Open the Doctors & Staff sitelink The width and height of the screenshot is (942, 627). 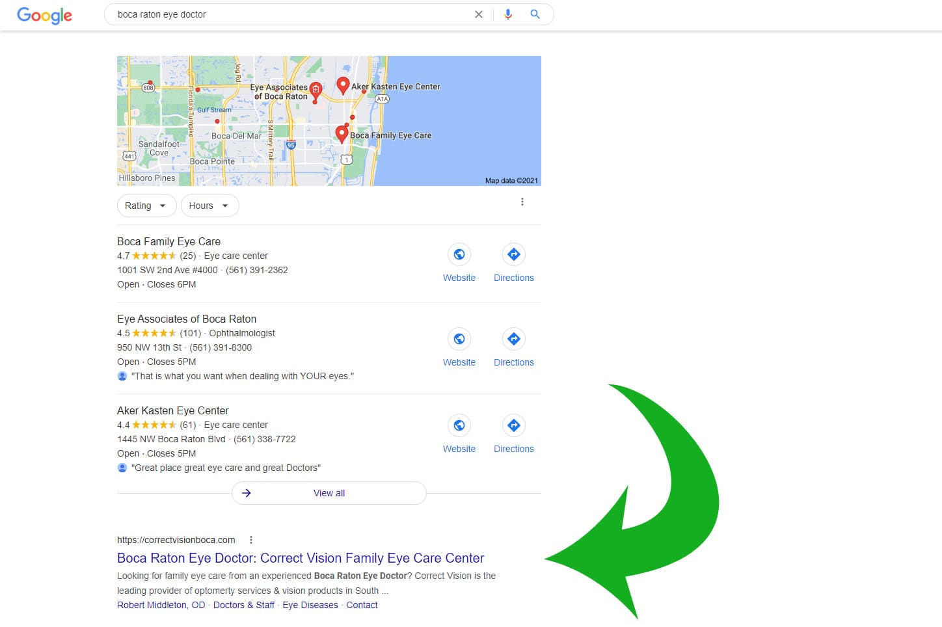click(x=244, y=605)
